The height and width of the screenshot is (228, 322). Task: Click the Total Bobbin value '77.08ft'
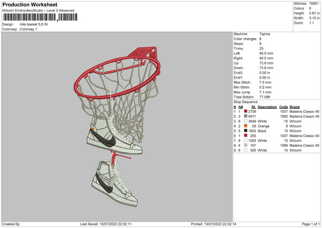tap(265, 97)
